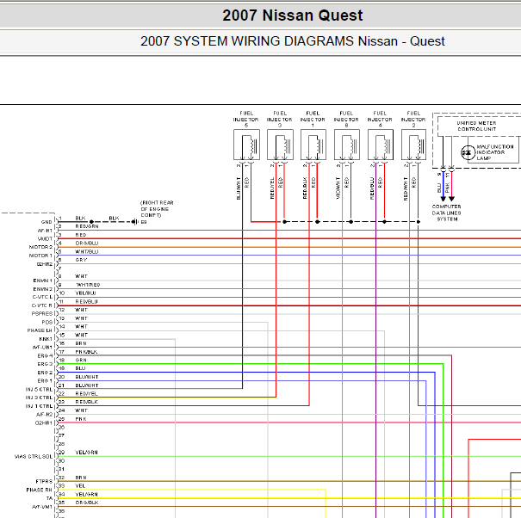Click the '(RIGHT REAR OF ENGINE COMPT)' note
Viewport: 521px width, 518px height.
[157, 209]
